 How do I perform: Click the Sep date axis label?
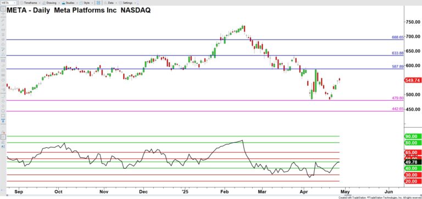click(x=19, y=192)
